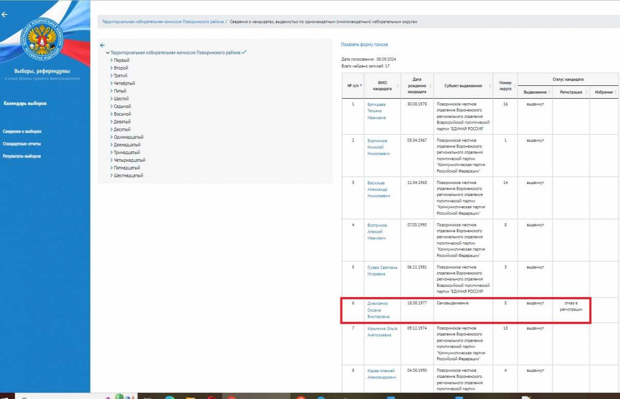Screen dimensions: 620x399
Task: Expand the Первый district node
Action: click(111, 60)
